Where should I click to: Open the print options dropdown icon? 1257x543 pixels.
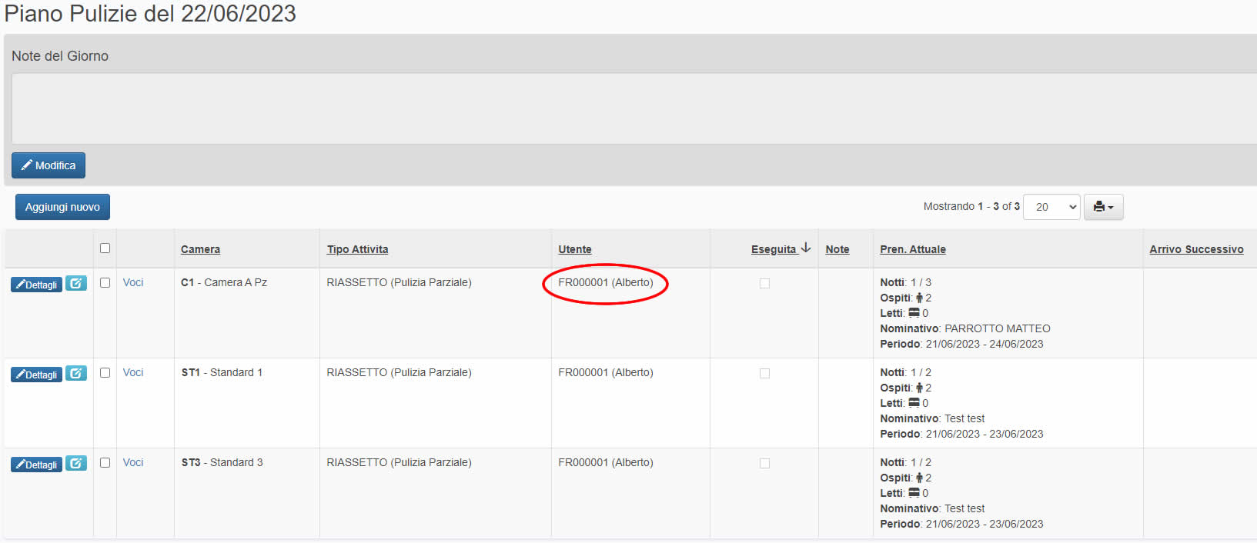click(1103, 207)
